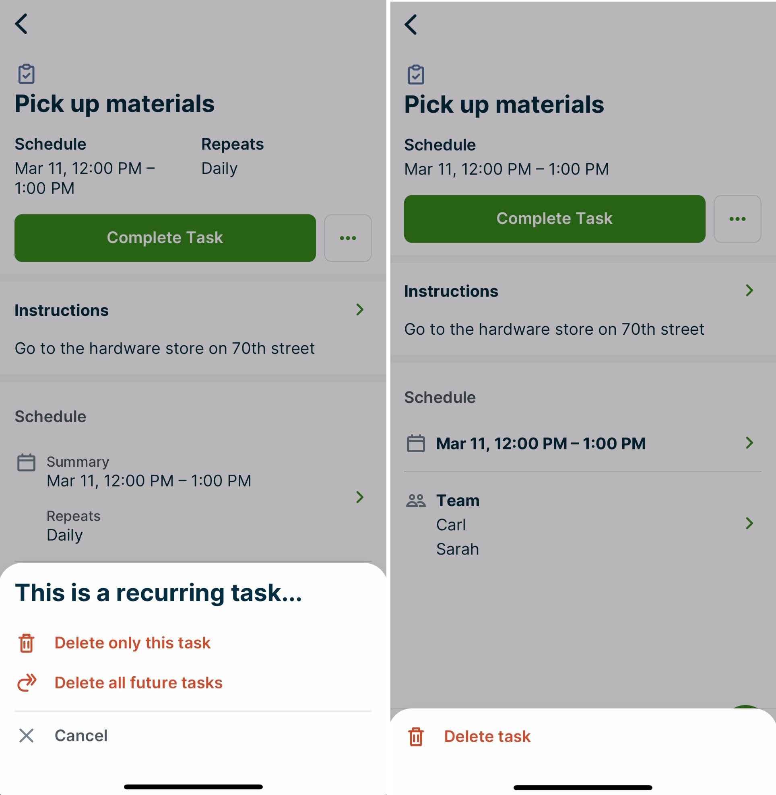Click trash icon beside Delete task
This screenshot has width=776, height=795.
point(416,737)
